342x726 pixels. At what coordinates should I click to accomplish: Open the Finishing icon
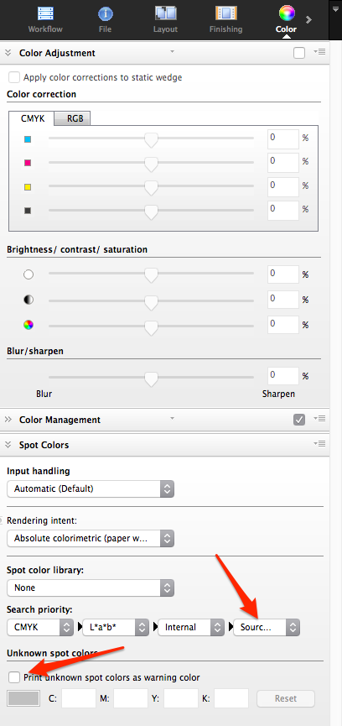tap(225, 13)
